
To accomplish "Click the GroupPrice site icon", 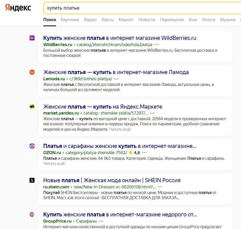I will pyautogui.click(x=32, y=214).
